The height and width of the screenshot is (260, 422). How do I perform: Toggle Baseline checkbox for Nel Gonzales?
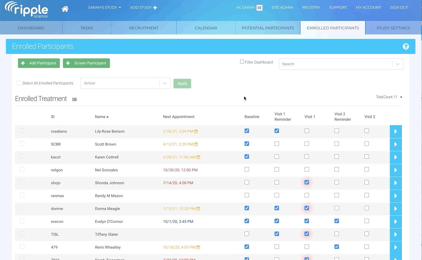247,170
